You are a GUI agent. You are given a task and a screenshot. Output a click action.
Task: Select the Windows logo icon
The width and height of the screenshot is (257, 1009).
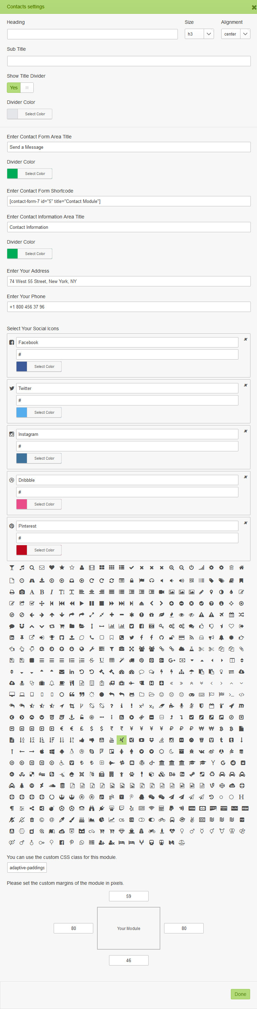point(52,751)
